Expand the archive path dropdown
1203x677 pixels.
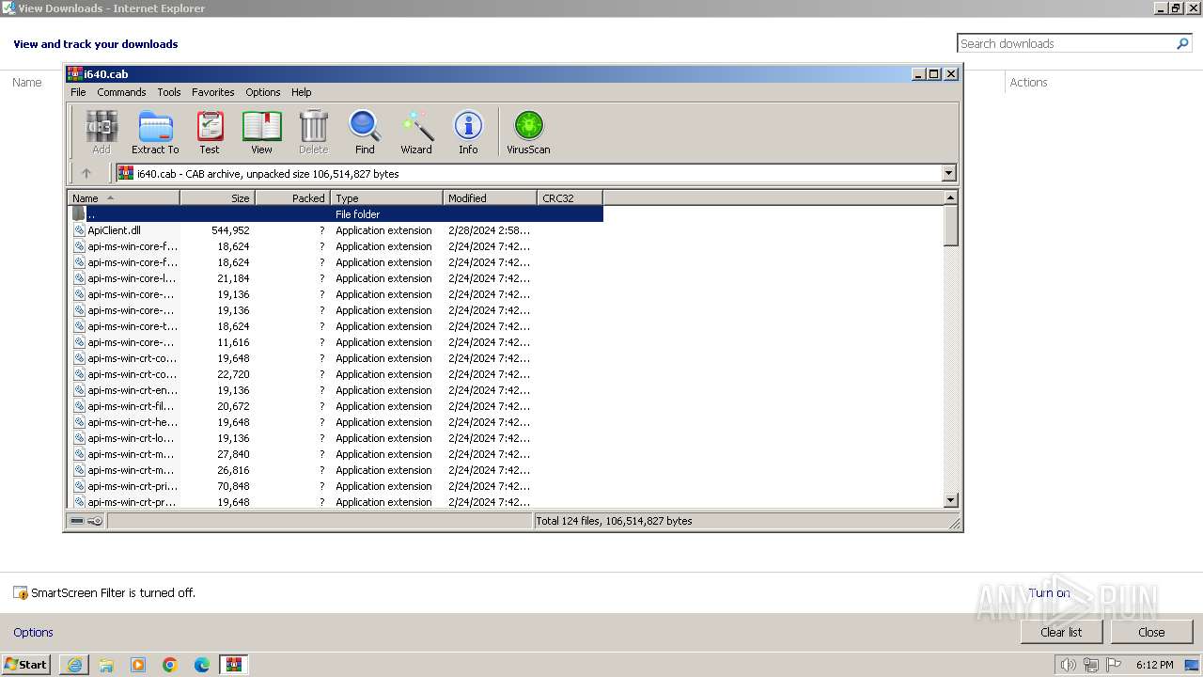(x=948, y=173)
